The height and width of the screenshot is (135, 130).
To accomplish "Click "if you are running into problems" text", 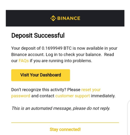I will pyautogui.click(x=61, y=61).
